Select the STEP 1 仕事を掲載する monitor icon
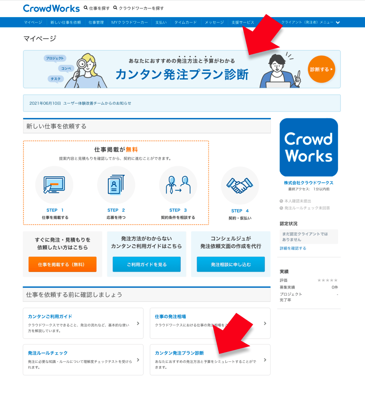The image size is (365, 393). tap(54, 185)
